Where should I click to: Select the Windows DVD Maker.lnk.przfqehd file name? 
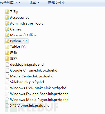tap(38, 88)
